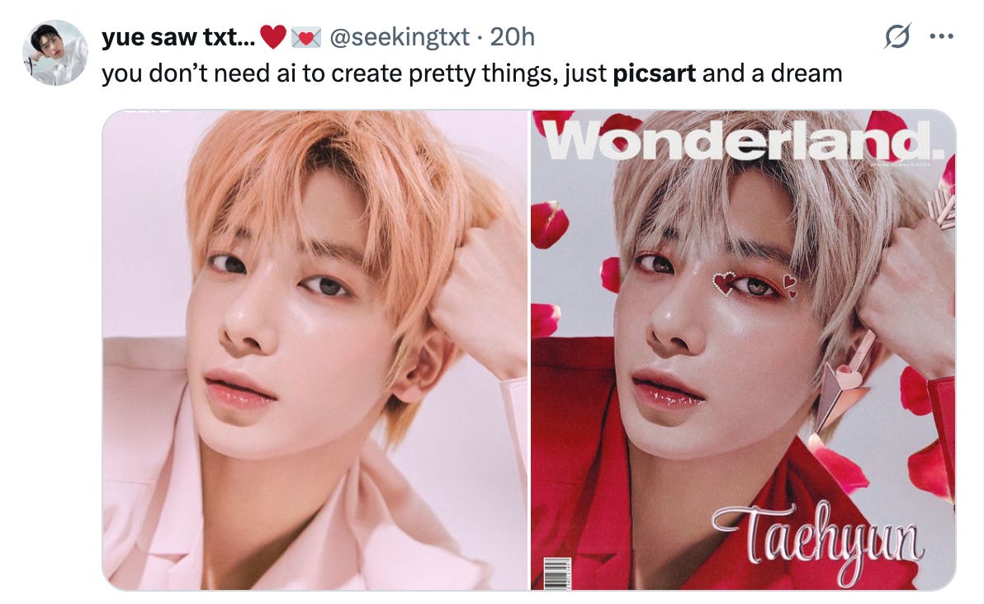Open the red-jacket magazine cover image
Viewport: 984px width, 604px height.
[x=744, y=350]
